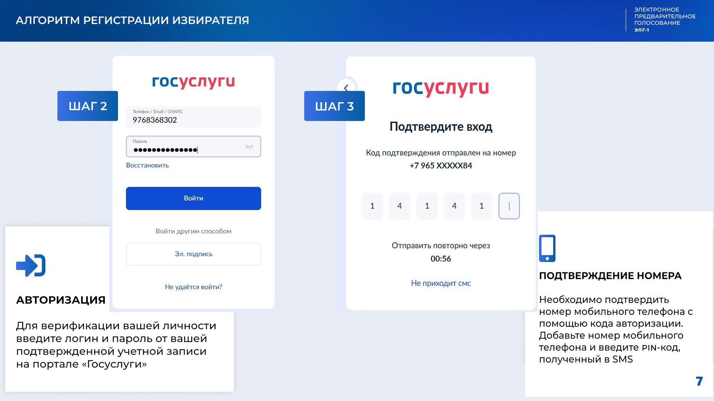Select the second code digit box

tap(400, 206)
